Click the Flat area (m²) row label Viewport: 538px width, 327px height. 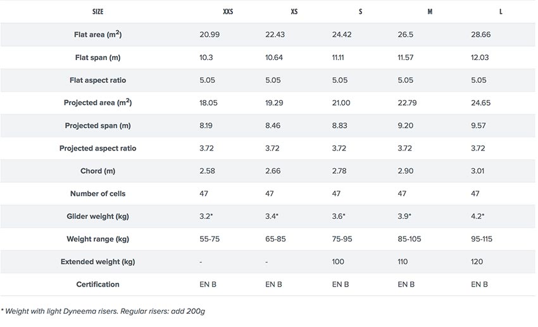(x=97, y=34)
